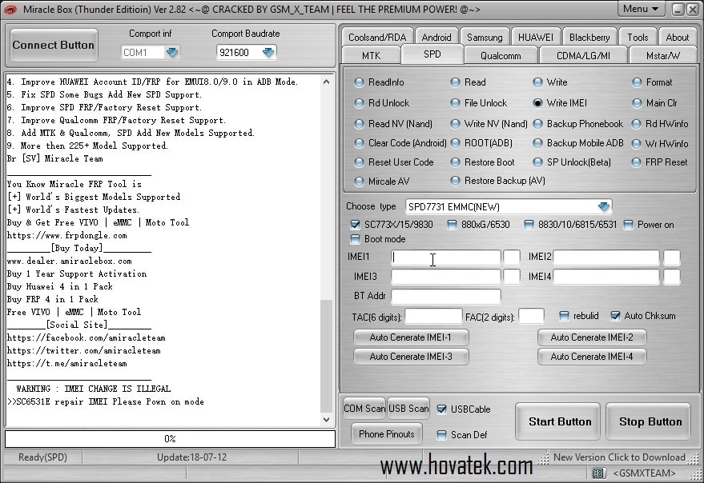Viewport: 704px width, 483px height.
Task: Click the Connect Button
Action: [54, 45]
